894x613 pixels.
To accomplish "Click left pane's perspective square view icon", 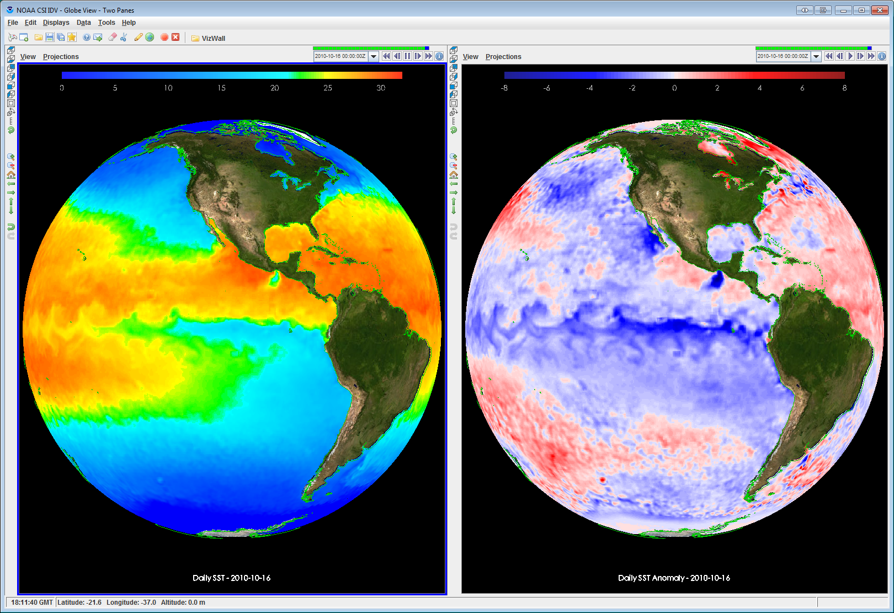I will coord(11,103).
